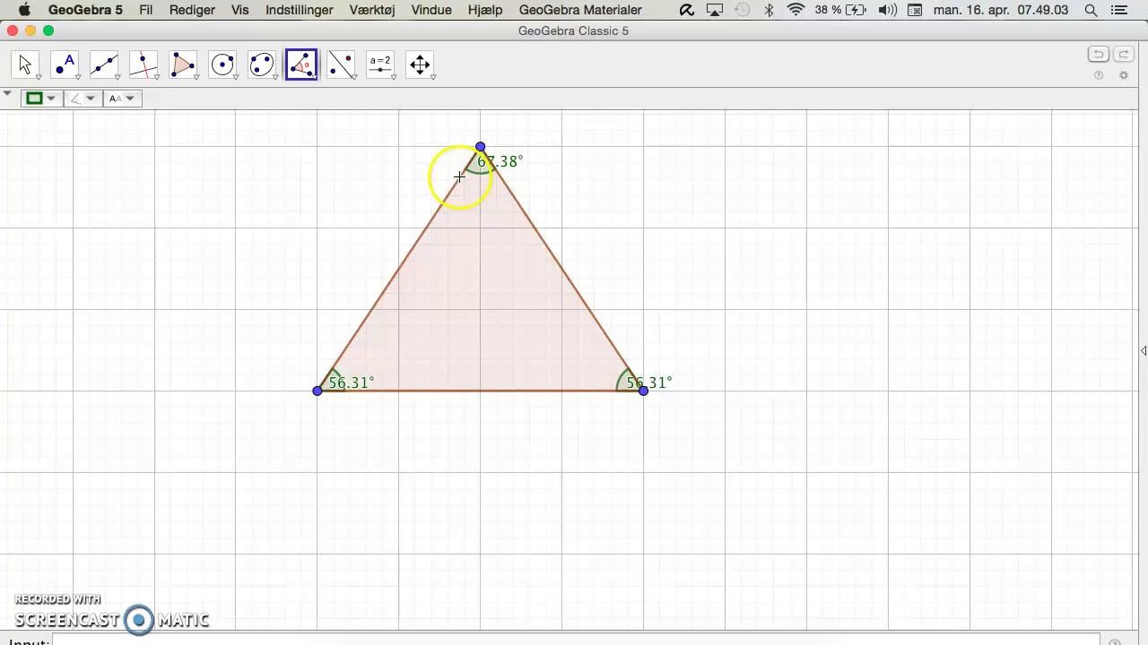Open the angle style dropdown in style bar

click(82, 99)
